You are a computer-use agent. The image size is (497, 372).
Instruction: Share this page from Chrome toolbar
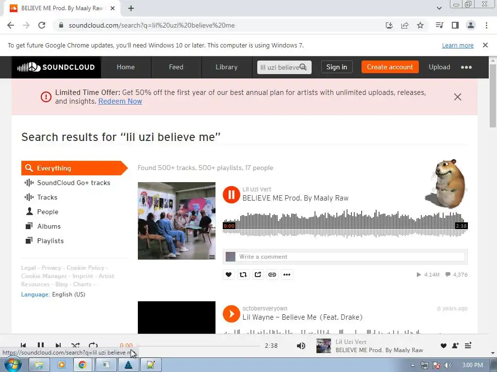tap(405, 25)
